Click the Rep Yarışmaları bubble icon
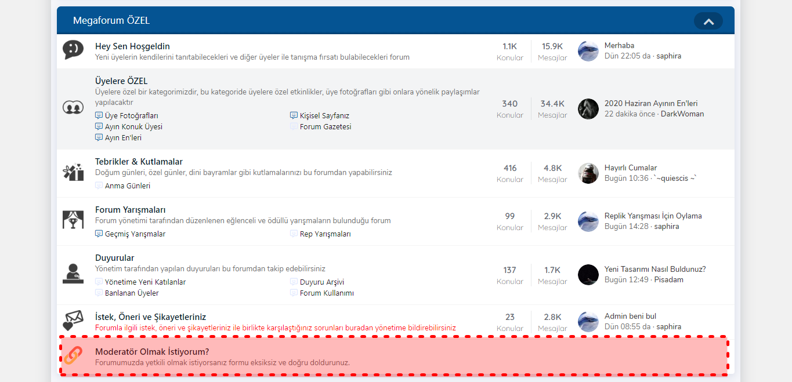Screen dimensions: 792x382 click(294, 234)
